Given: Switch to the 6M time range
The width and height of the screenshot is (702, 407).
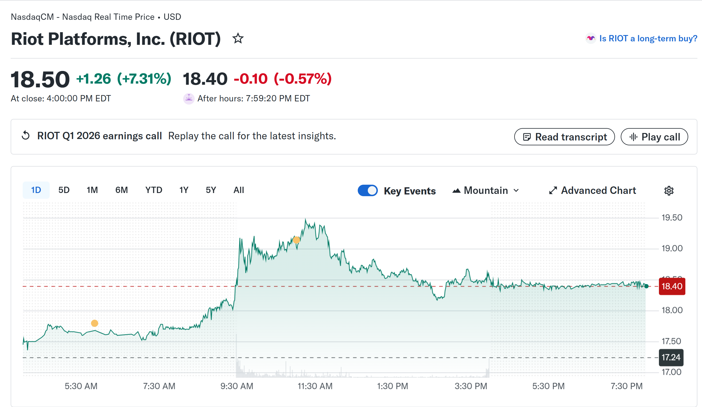Looking at the screenshot, I should pyautogui.click(x=122, y=190).
